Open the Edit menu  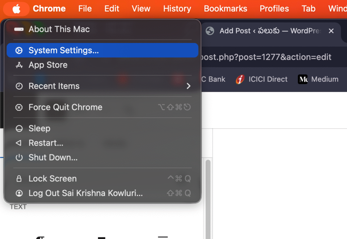112,9
